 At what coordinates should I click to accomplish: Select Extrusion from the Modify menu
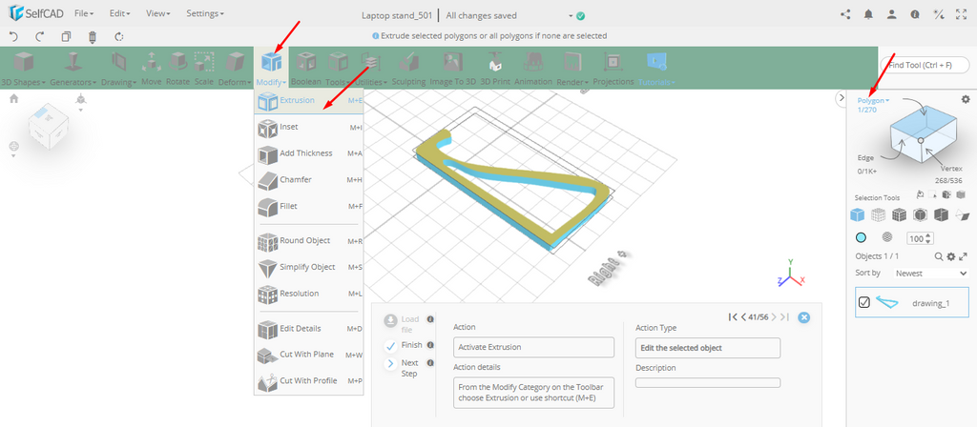(x=296, y=100)
